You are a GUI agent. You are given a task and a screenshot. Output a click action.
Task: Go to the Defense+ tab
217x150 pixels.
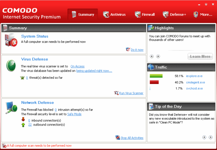174,14
